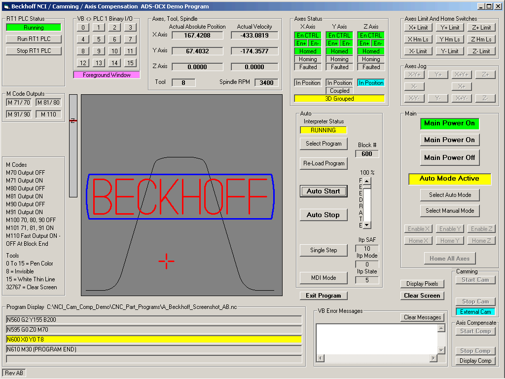Viewport: 505px width, 379px height.
Task: Toggle the X Hm Ls home switch
Action: (x=418, y=39)
